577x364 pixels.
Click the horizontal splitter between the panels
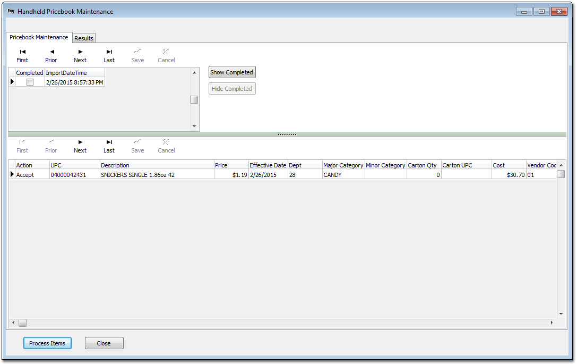pos(287,134)
